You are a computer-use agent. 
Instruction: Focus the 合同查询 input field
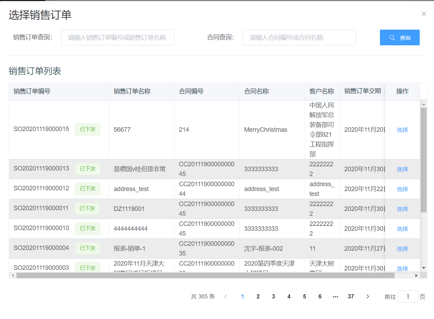coord(299,38)
